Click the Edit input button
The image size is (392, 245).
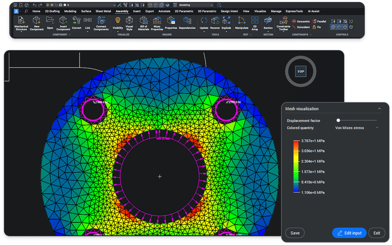349,233
